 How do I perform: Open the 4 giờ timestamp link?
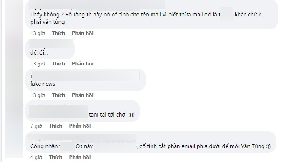36,157
